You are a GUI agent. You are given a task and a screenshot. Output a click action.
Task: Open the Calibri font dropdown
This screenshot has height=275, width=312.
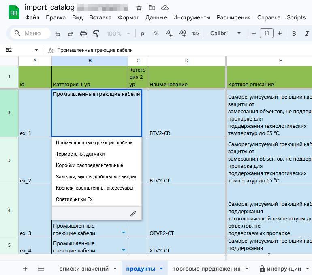225,33
